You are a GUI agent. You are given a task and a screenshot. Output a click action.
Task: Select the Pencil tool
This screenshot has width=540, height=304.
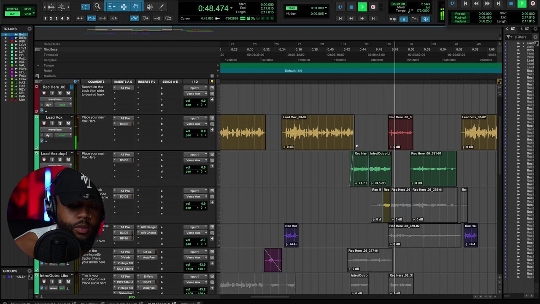click(161, 7)
